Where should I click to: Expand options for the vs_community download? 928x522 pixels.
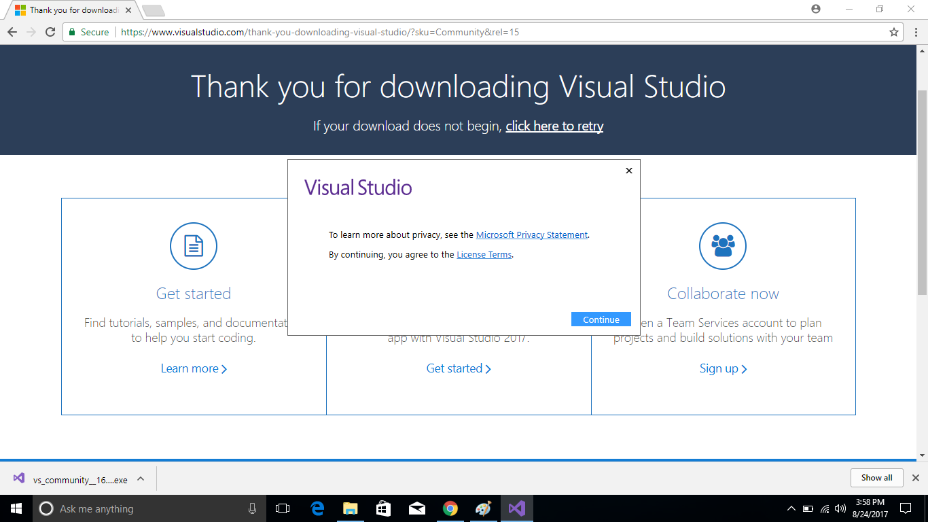[139, 478]
